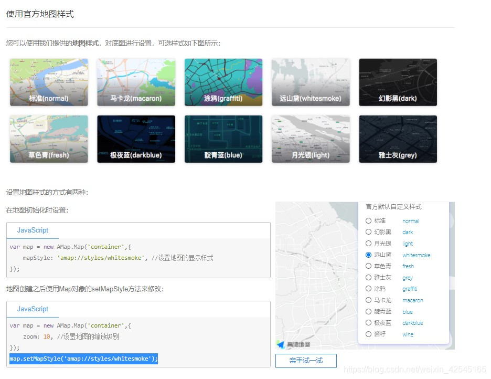Switch to the JavaScript tab in the first code block
Image resolution: width=491 pixels, height=379 pixels.
33,230
